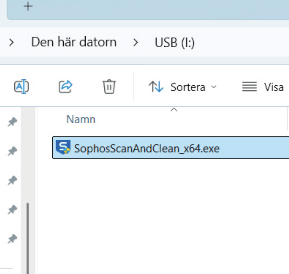Click the fourth pin icon in the sidebar
289x274 pixels.
[x=13, y=209]
